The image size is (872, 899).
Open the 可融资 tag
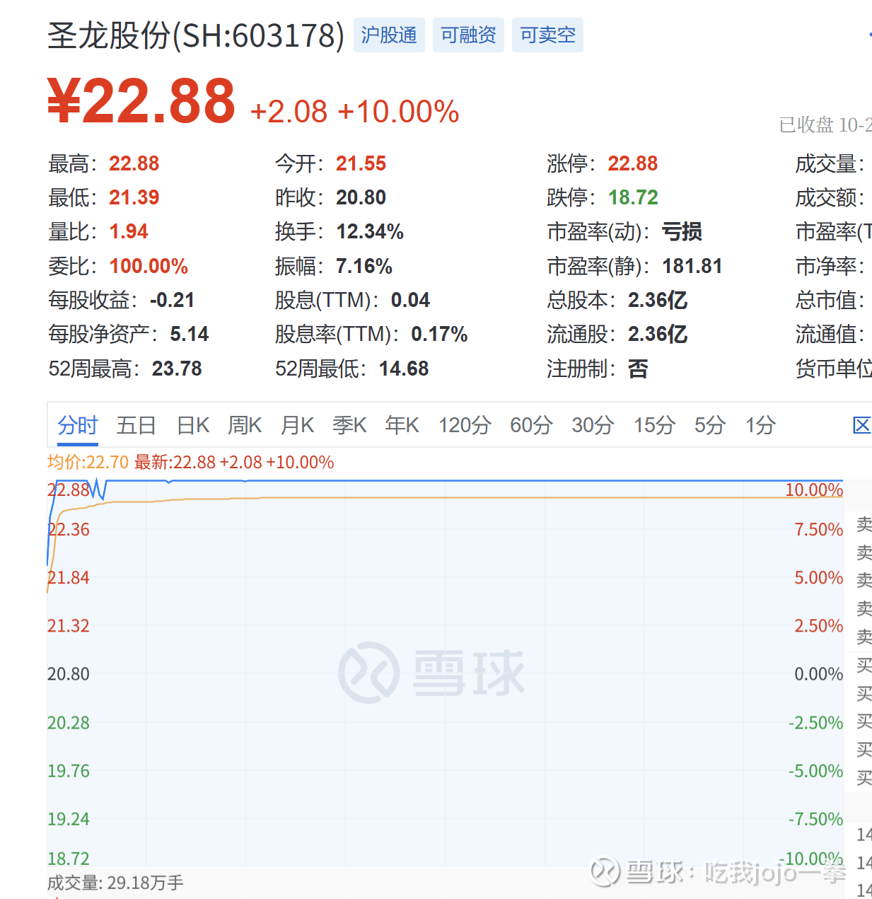468,35
